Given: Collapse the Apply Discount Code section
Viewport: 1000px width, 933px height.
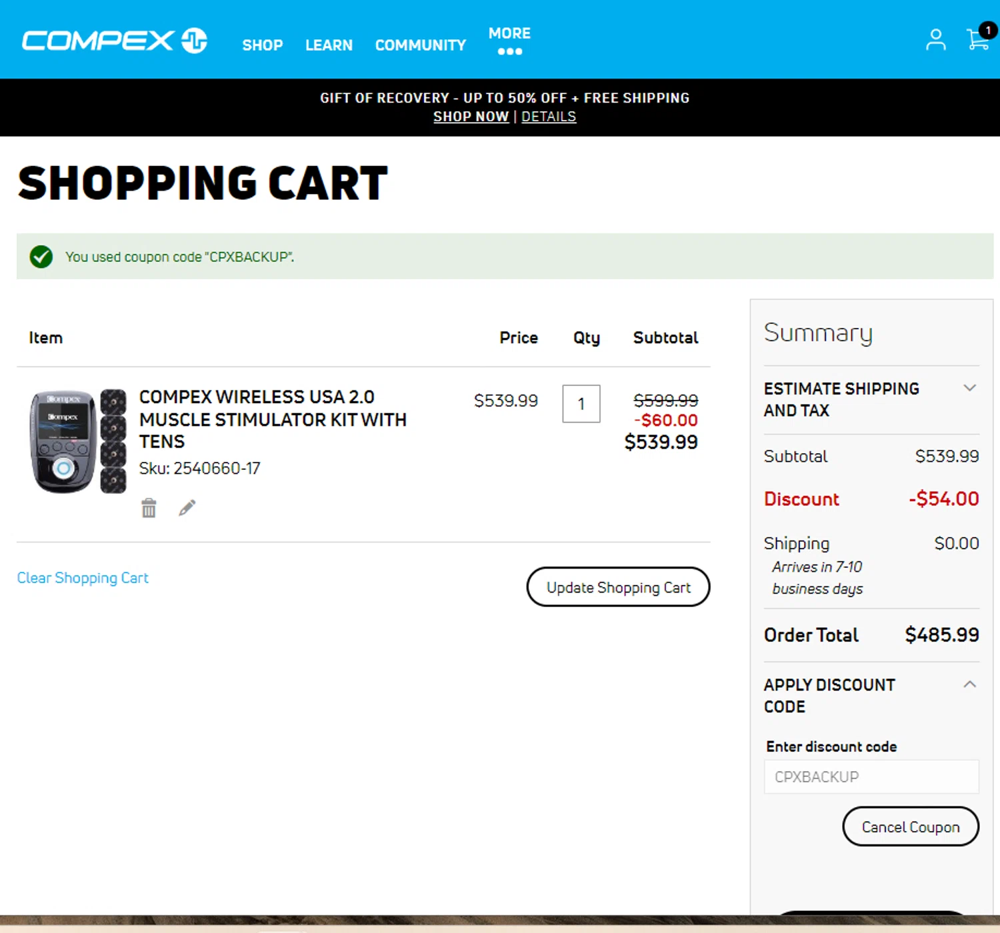Looking at the screenshot, I should click(x=871, y=696).
